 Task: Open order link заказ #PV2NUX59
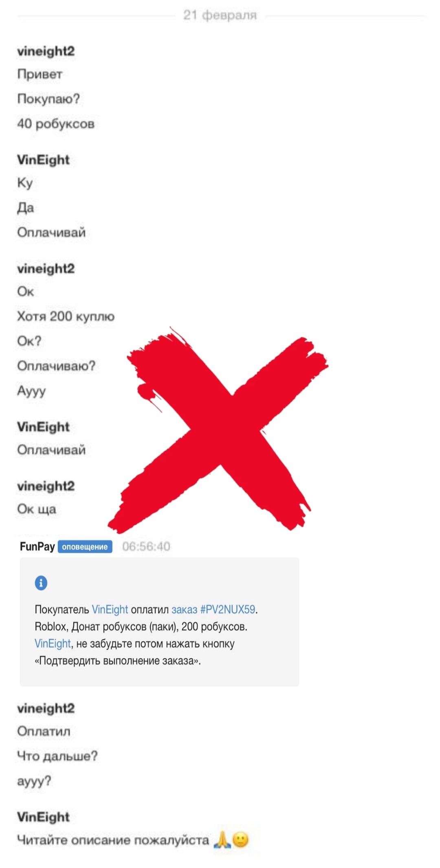(x=213, y=609)
